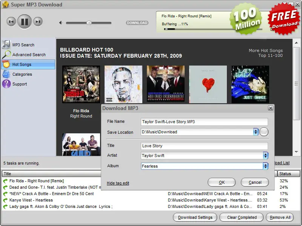This screenshot has width=302, height=226.
Task: Click the Title input field
Action: tap(204, 146)
